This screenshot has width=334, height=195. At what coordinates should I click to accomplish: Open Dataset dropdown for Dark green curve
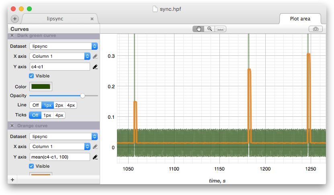pos(64,46)
